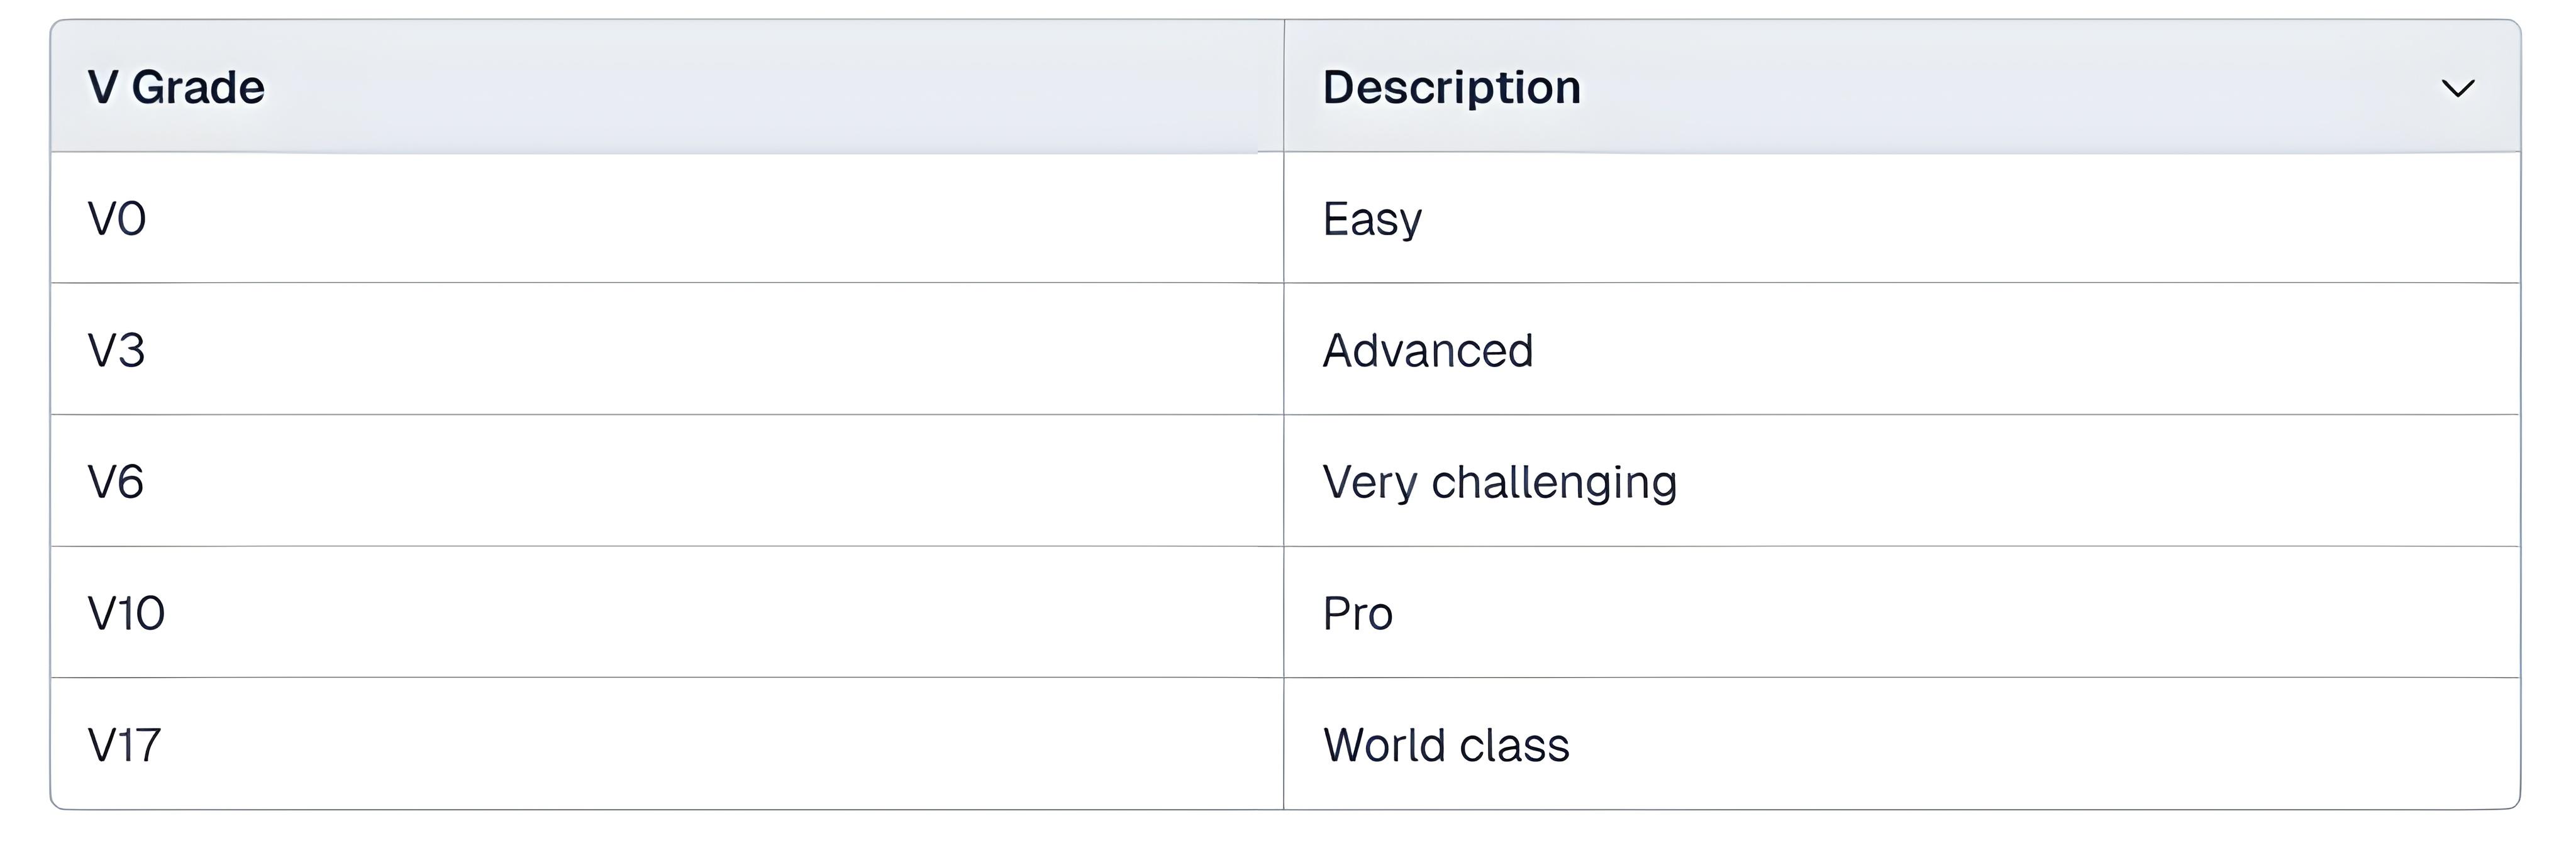Click the divider line between V3 and Advanced
The height and width of the screenshot is (865, 2576).
1284,350
